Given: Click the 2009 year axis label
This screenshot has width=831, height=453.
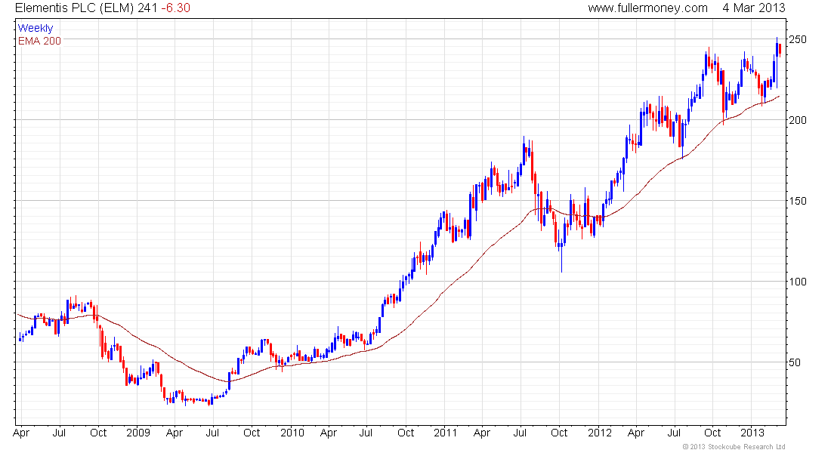Looking at the screenshot, I should 137,433.
